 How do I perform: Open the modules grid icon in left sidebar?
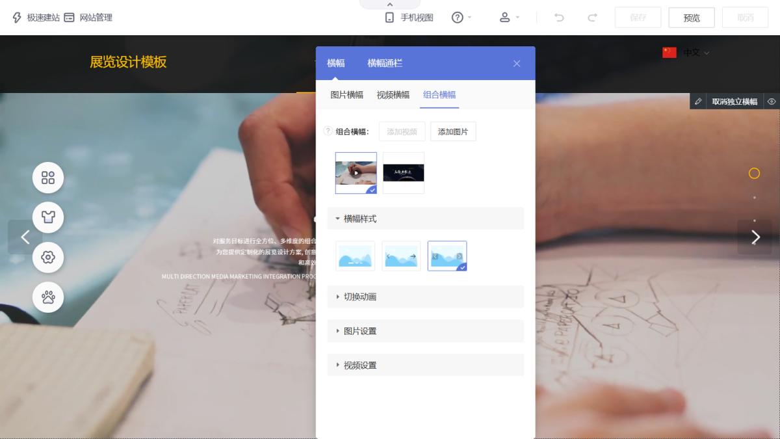[48, 177]
